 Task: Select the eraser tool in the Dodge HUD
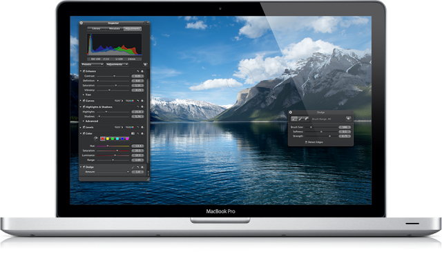pos(307,119)
